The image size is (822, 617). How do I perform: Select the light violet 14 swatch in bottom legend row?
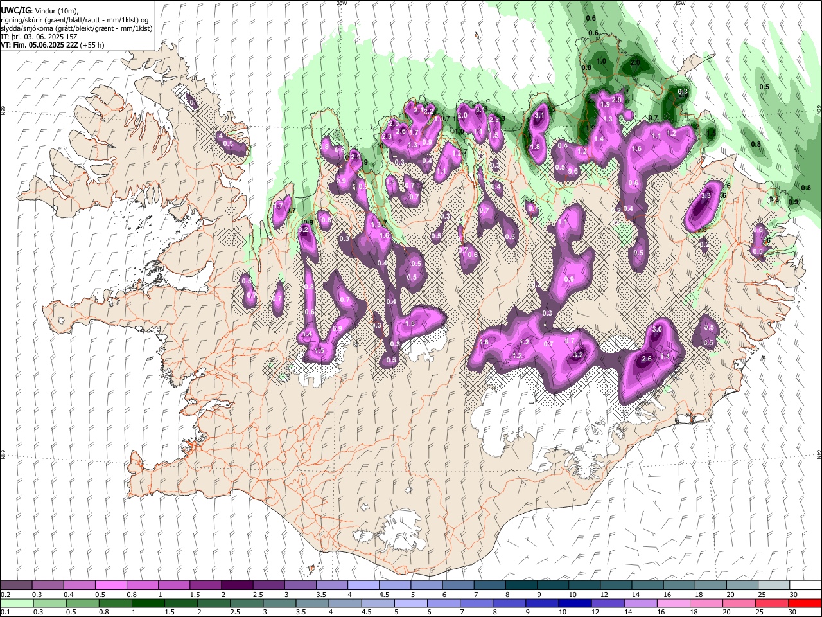[x=640, y=603]
